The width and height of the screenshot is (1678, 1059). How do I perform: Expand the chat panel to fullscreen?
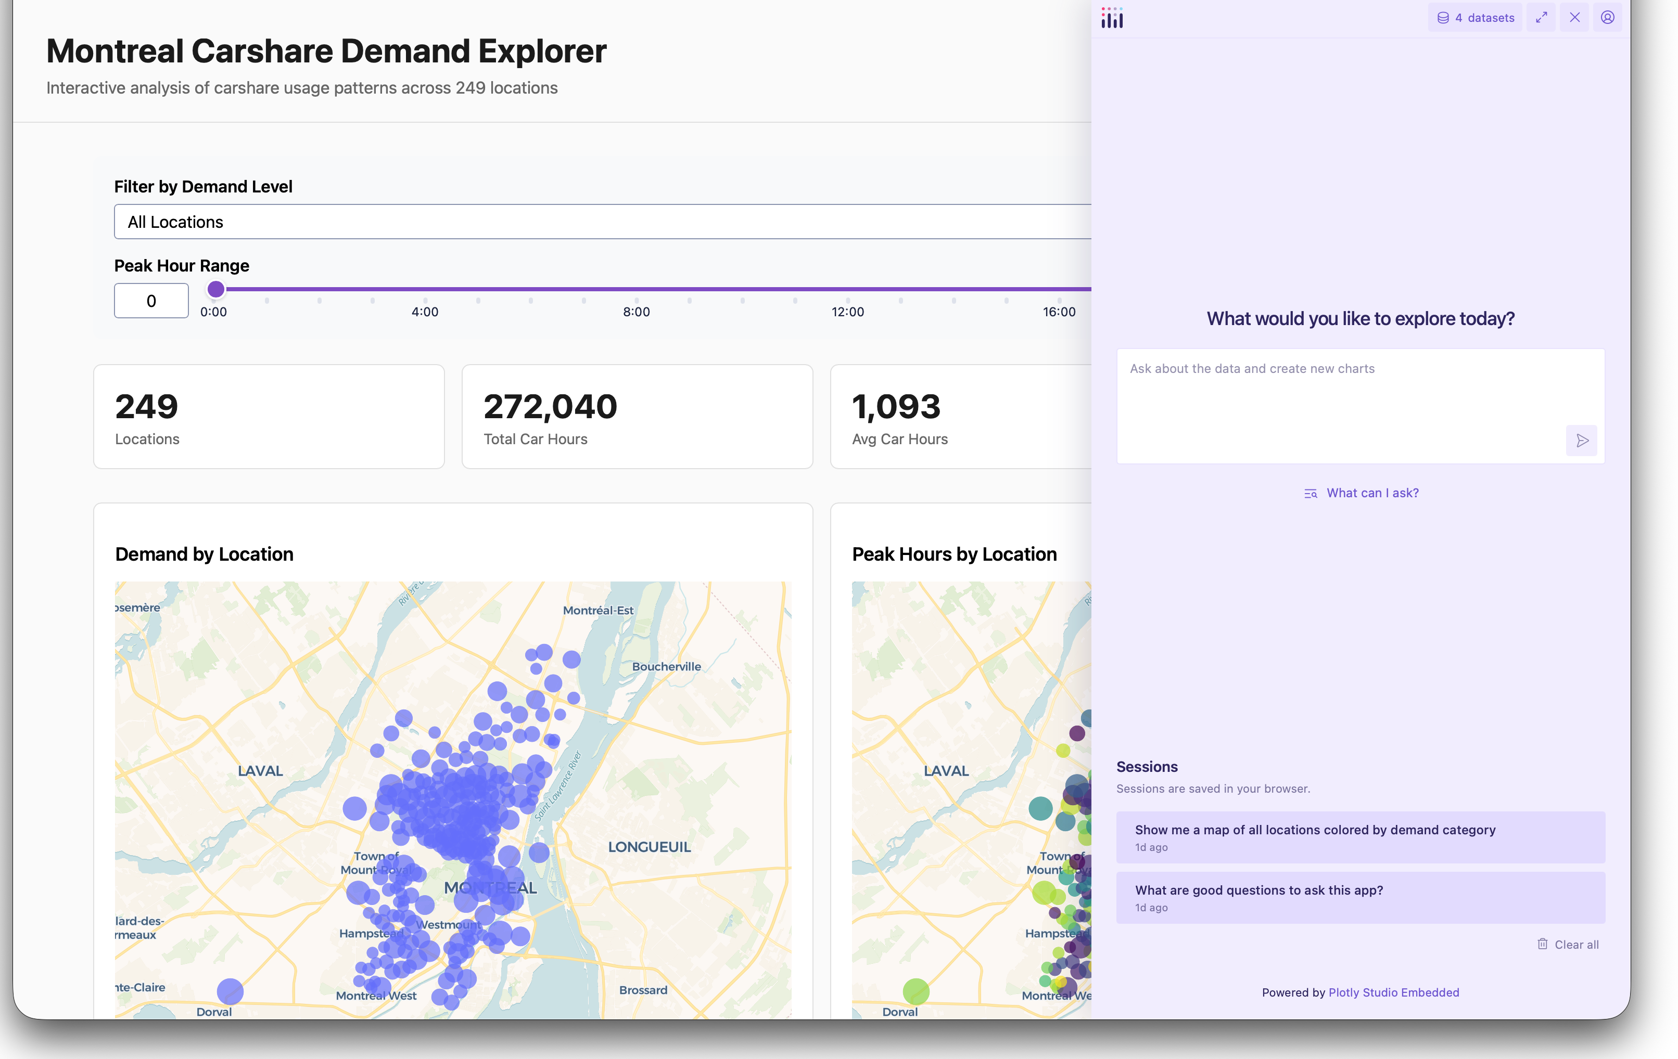[1542, 17]
